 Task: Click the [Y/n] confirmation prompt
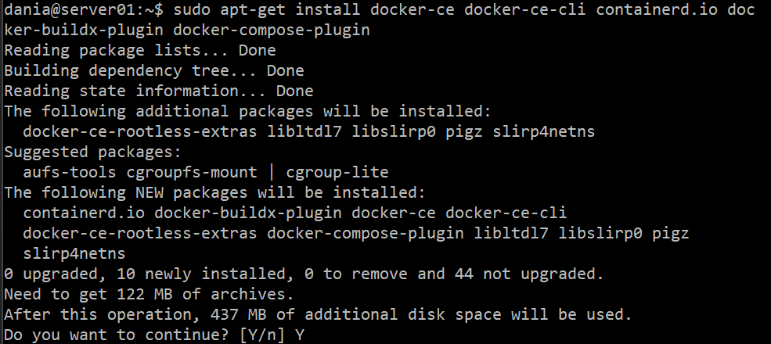coord(263,335)
